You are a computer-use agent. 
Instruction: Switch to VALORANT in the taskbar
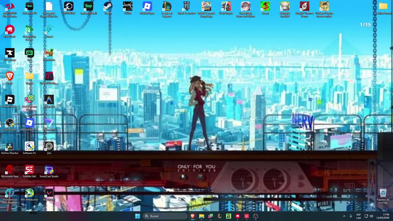(247, 216)
